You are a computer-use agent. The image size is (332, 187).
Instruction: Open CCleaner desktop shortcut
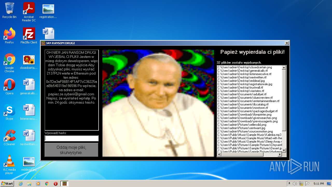coord(9,137)
